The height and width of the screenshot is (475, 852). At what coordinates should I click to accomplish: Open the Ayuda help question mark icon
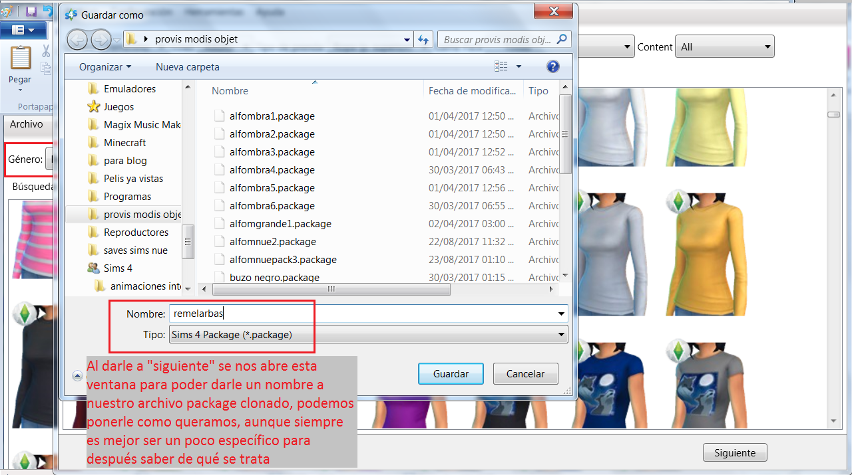tap(552, 66)
